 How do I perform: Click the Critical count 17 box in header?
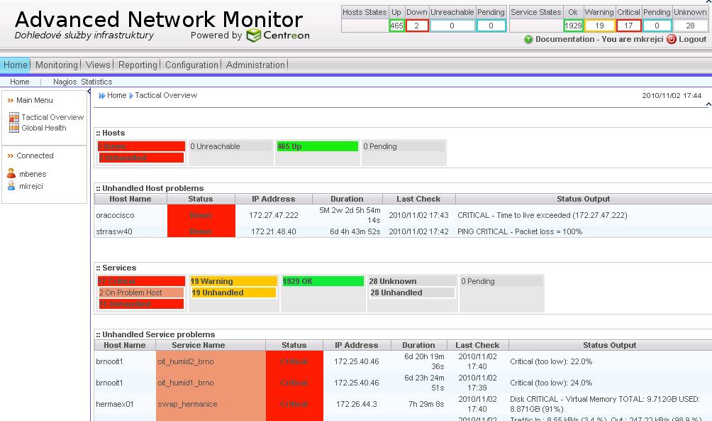click(x=628, y=26)
